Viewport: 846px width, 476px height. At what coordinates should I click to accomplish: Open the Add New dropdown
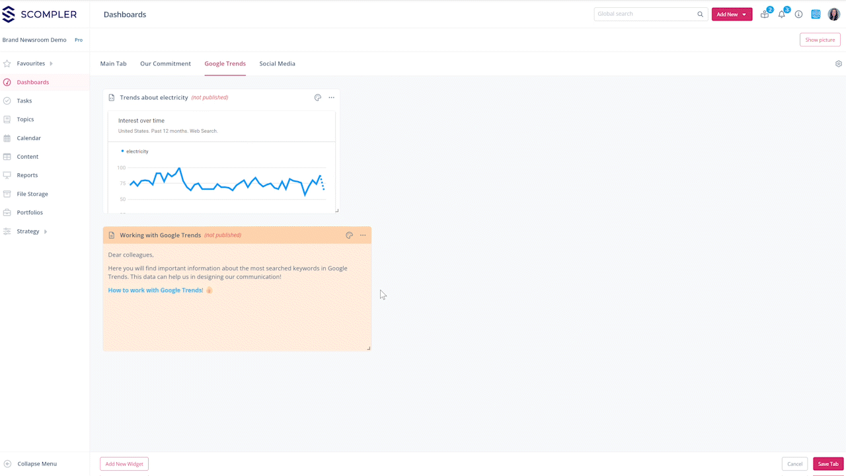click(732, 15)
